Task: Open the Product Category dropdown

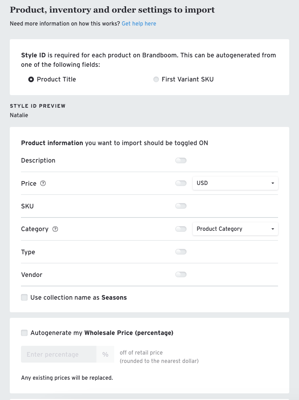Action: point(235,229)
